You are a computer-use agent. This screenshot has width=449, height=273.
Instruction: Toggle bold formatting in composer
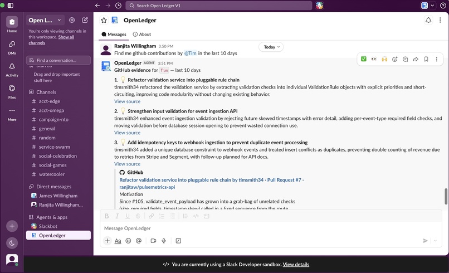[x=106, y=216]
